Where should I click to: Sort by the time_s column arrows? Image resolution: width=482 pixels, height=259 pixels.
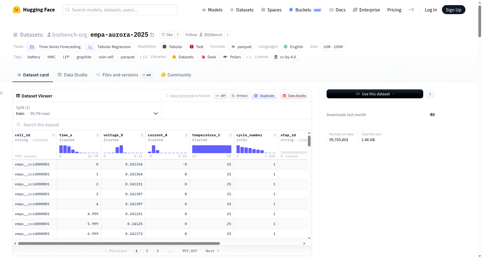click(x=98, y=135)
